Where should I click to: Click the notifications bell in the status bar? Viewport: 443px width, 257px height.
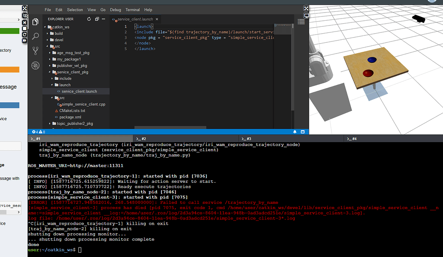pos(295,132)
